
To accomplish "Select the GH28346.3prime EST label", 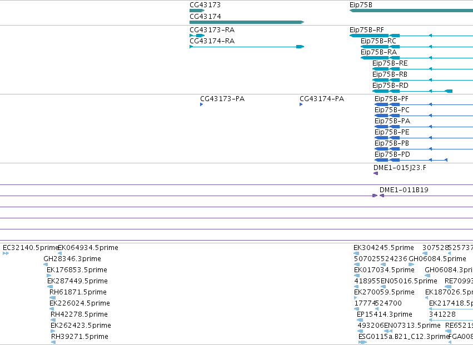I will click(x=72, y=259).
